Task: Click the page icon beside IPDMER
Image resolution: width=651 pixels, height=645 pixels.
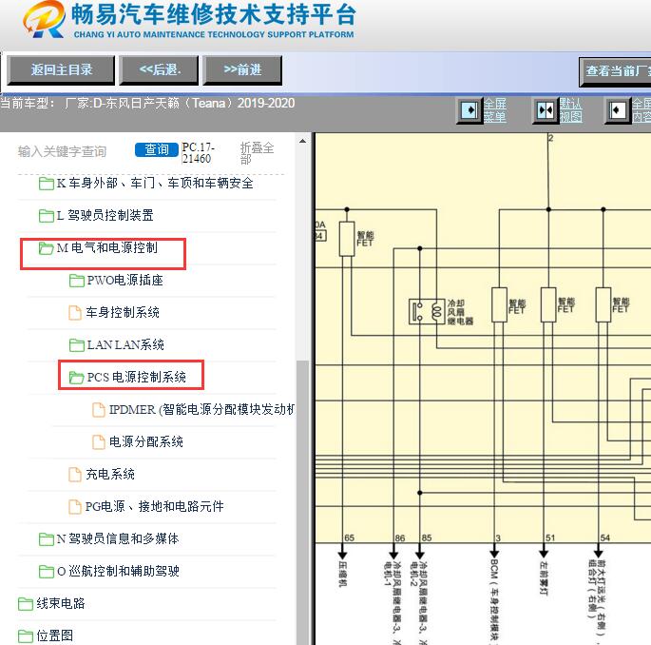Action: (x=99, y=410)
